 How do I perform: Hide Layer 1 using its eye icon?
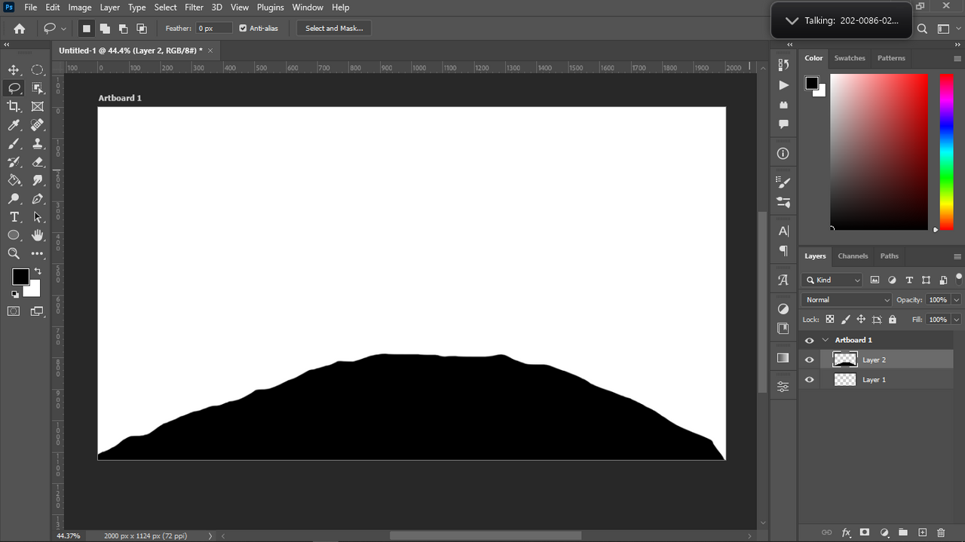(810, 380)
